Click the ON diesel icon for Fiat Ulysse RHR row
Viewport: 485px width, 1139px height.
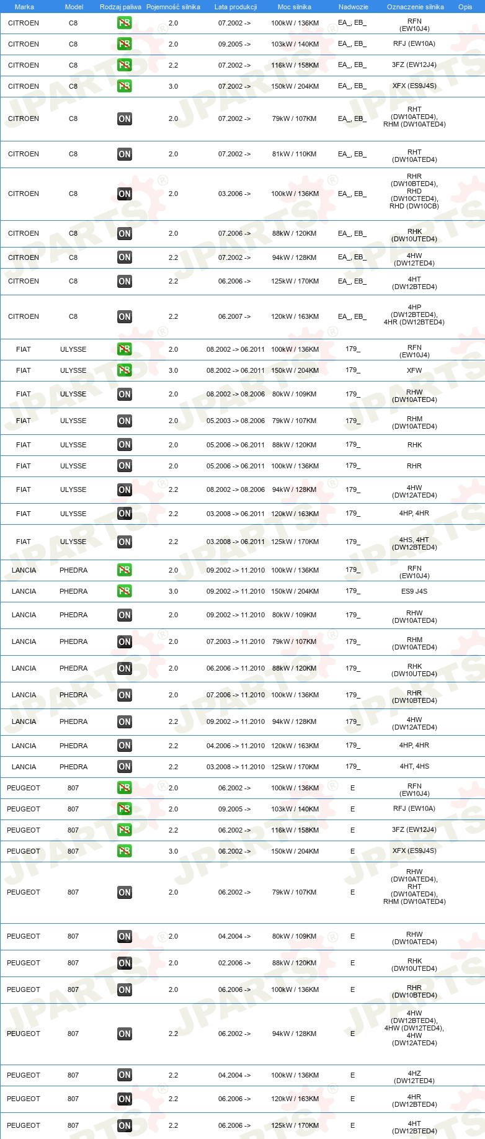(x=125, y=466)
